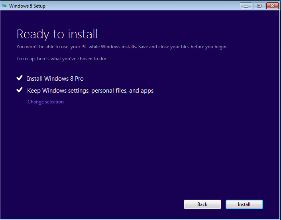
Task: Click the checkmark beside Install Windows 8 Pro
Action: pyautogui.click(x=19, y=78)
